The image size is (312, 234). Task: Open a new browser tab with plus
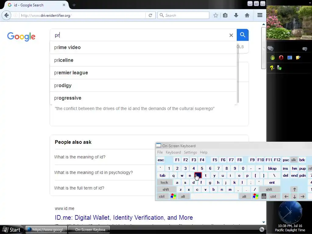point(74,5)
